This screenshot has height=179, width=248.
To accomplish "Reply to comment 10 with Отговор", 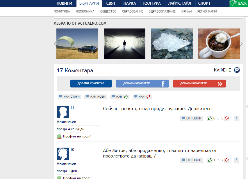I will pos(192,160).
